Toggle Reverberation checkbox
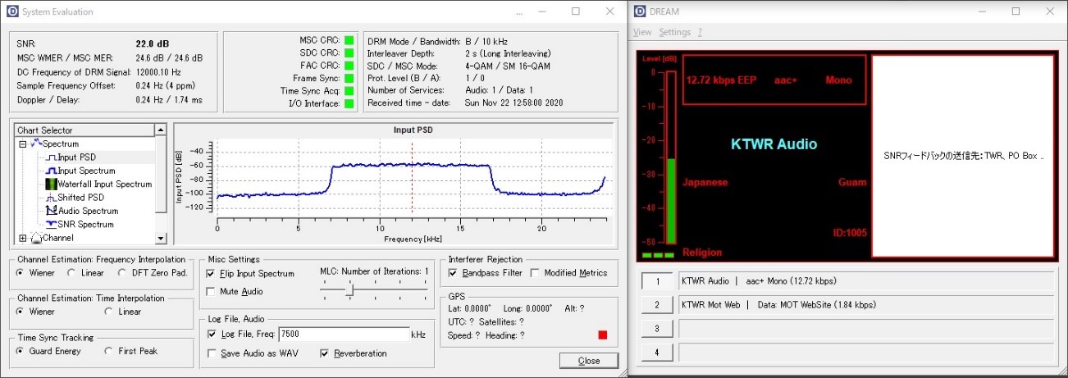The height and width of the screenshot is (378, 1068). [x=326, y=353]
